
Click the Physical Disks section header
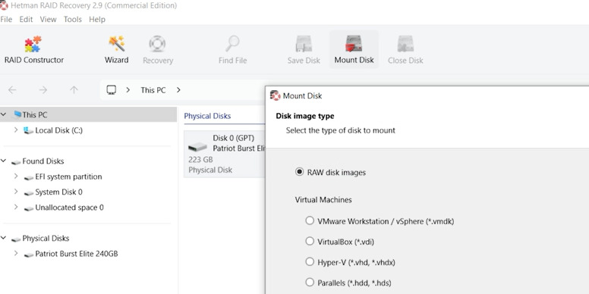coord(207,116)
